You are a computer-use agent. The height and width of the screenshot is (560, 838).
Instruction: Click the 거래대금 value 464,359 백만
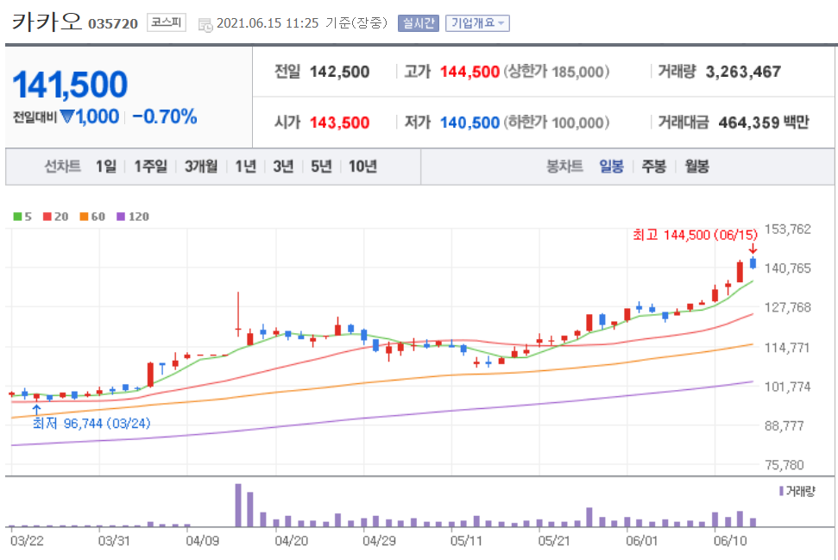[x=764, y=123]
